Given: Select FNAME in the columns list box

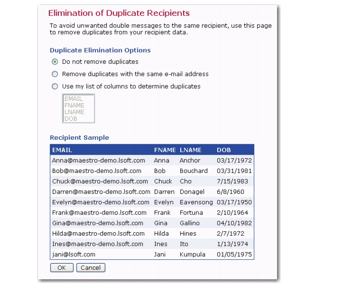Looking at the screenshot, I should 75,105.
